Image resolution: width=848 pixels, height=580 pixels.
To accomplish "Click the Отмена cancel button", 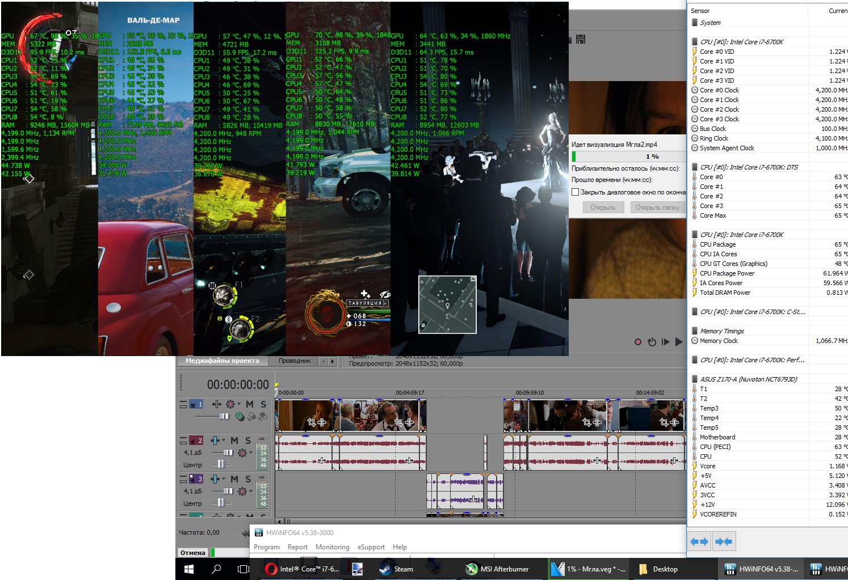I will click(192, 553).
